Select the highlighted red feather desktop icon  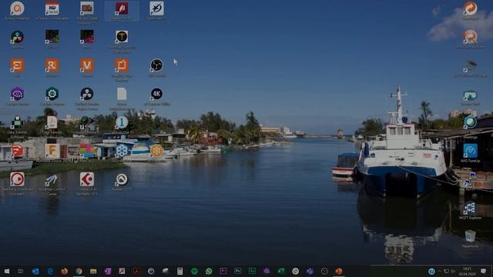122,10
